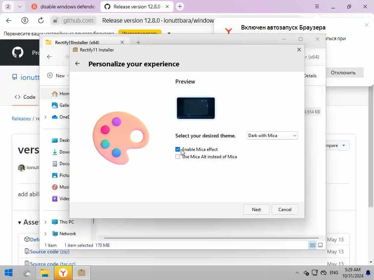Click the File Explorer Rectify11Installer tab

pyautogui.click(x=85, y=42)
